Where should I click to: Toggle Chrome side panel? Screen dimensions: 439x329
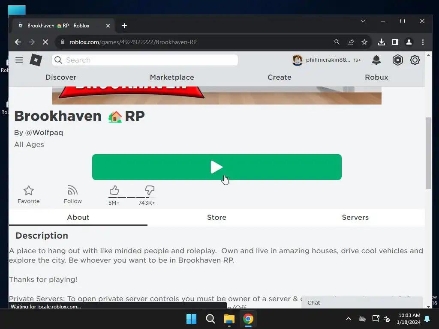395,42
